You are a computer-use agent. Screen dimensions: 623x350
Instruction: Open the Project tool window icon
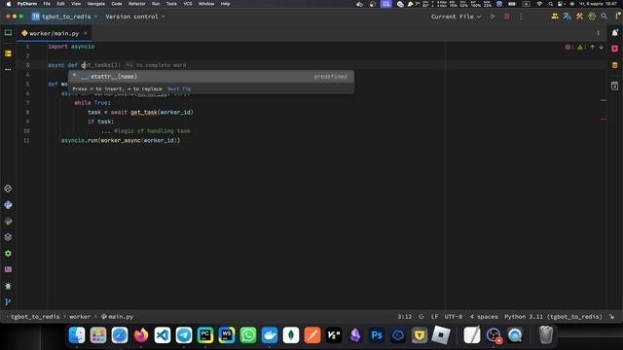8,33
